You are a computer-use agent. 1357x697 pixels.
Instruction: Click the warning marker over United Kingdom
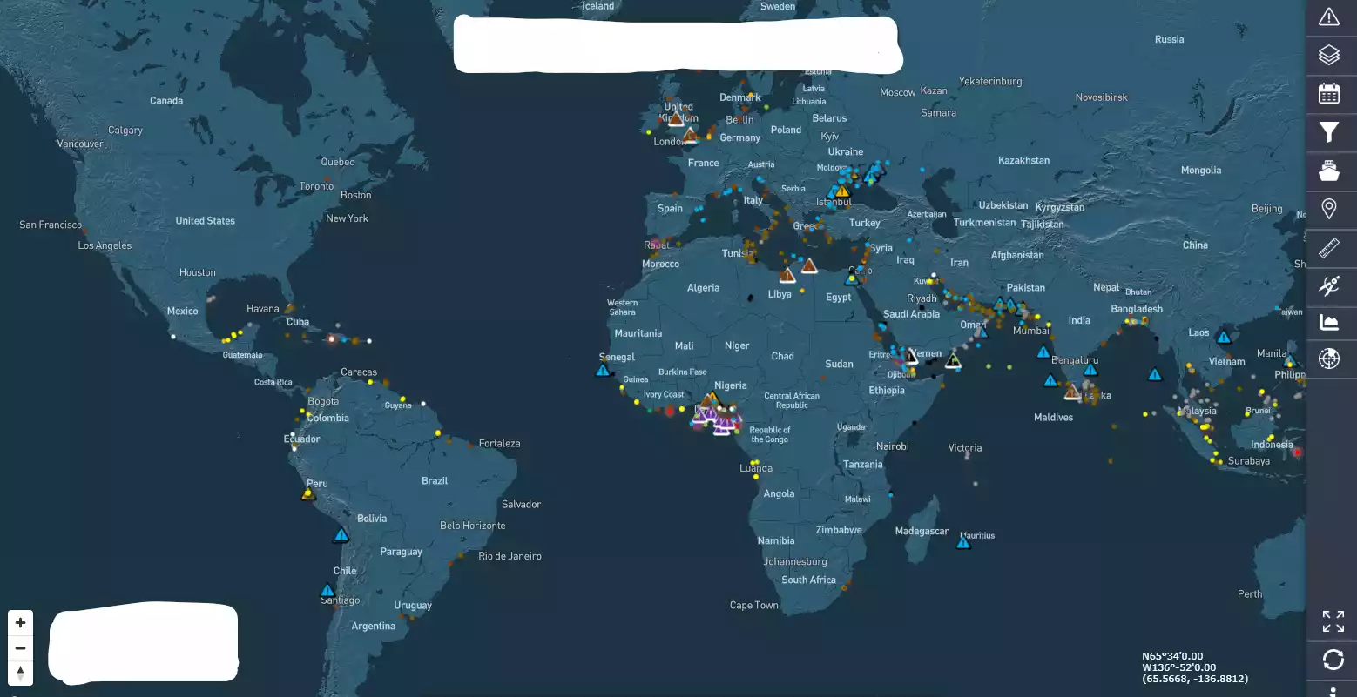tap(676, 118)
